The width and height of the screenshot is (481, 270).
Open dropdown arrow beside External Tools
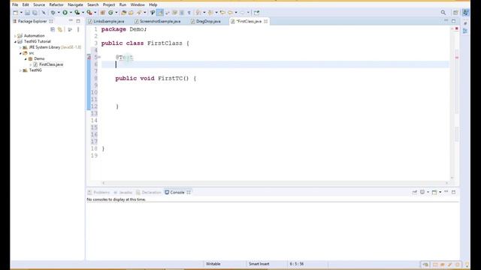tap(95, 13)
